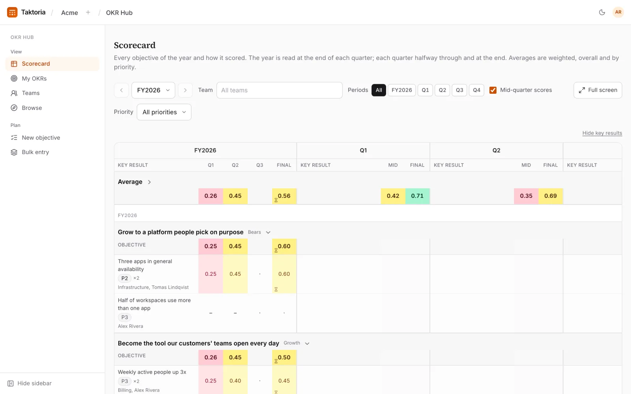This screenshot has width=631, height=394.
Task: Open Teams view
Action: [x=52, y=93]
